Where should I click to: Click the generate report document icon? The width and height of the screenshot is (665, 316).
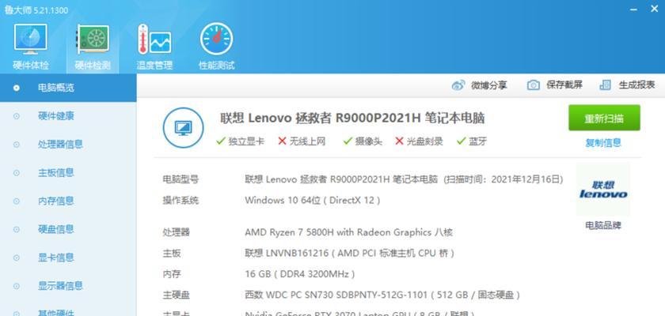(x=605, y=85)
